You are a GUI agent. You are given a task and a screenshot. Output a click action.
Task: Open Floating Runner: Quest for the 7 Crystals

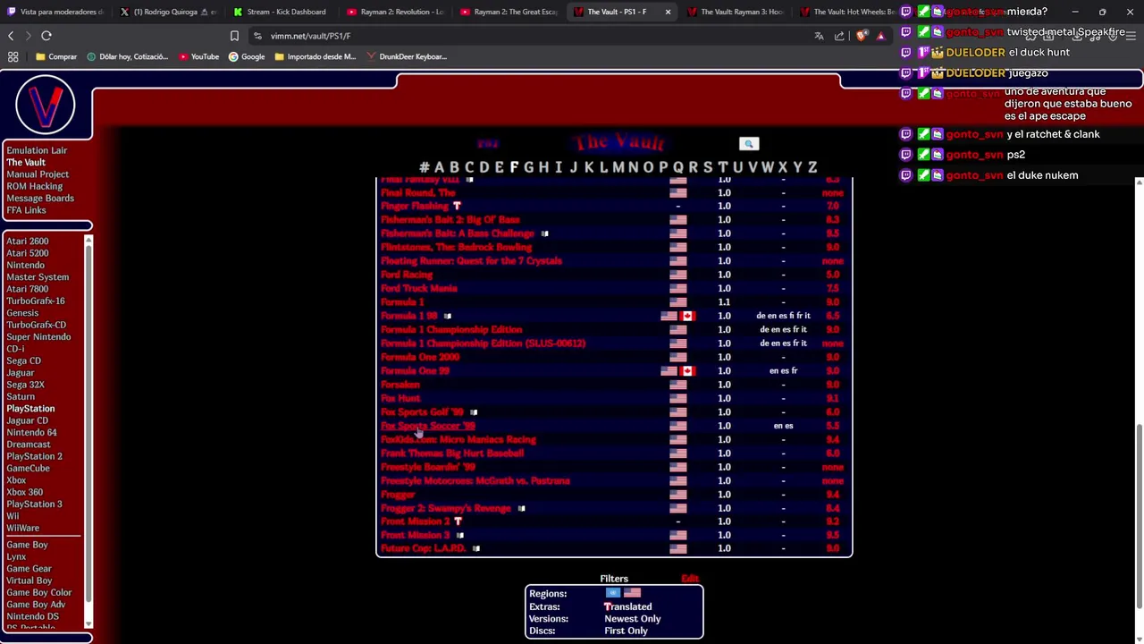[472, 261]
